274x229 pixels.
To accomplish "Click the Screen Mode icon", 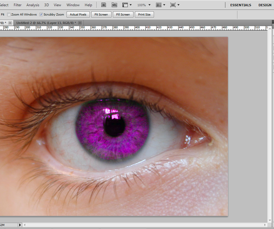I will tap(173, 5).
